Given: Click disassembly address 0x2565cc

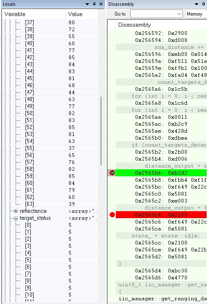Looking at the screenshot, I should 149,242.
